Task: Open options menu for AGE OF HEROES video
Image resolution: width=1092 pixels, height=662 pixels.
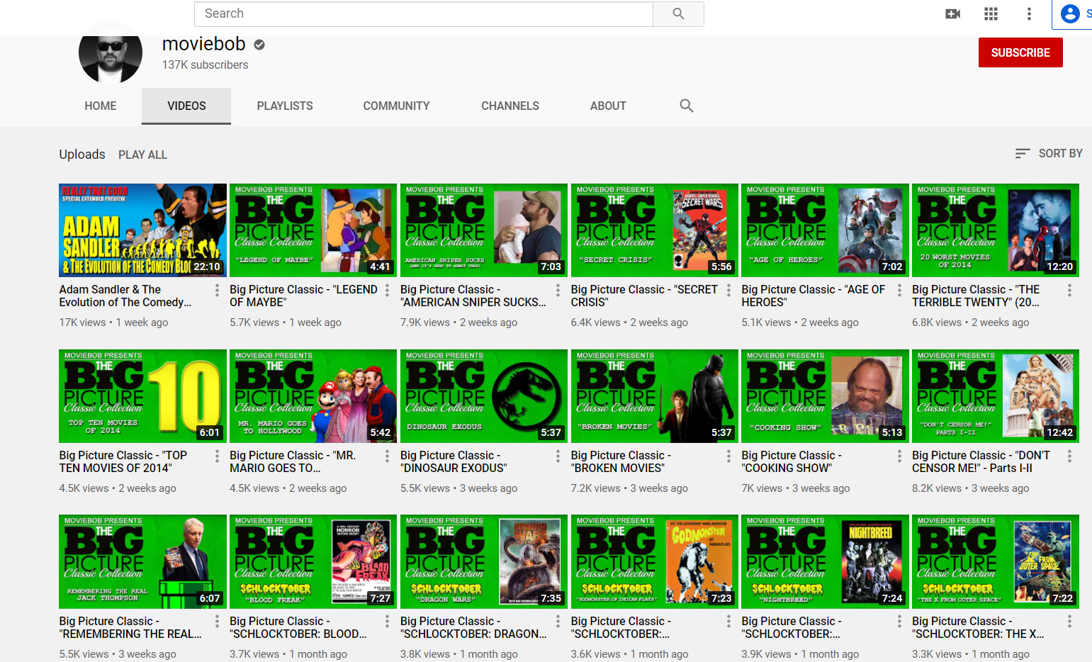Action: pyautogui.click(x=899, y=290)
